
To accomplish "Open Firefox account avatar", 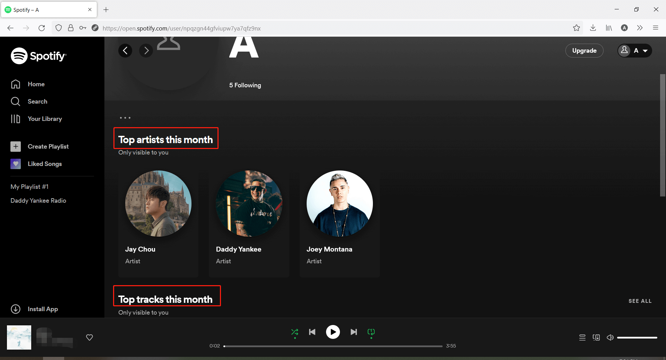I will [x=624, y=28].
